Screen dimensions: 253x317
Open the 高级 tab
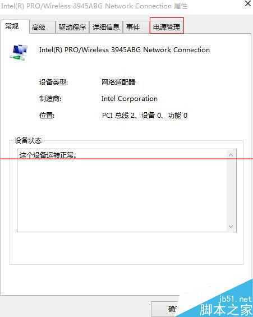[42, 27]
